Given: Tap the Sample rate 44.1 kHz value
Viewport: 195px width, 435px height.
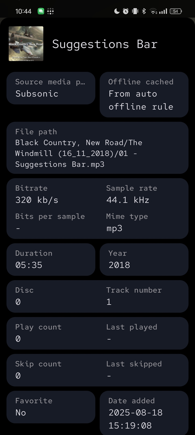Looking at the screenshot, I should 128,200.
